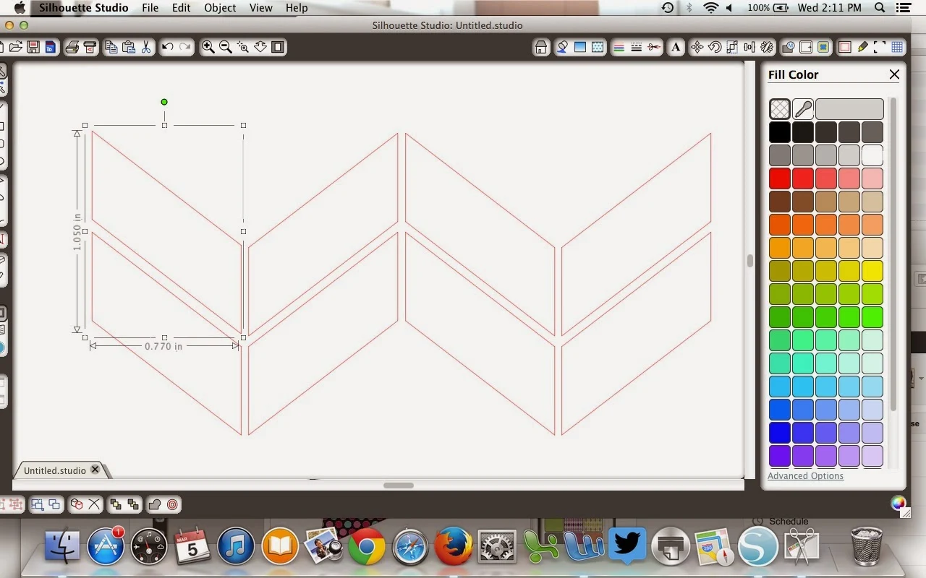The image size is (926, 578).
Task: Send to Silhouette cutter icon
Action: (x=90, y=47)
